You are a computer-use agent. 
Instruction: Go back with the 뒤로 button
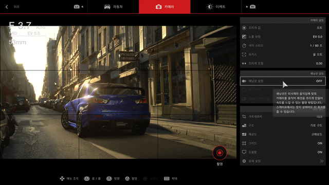coord(12,7)
